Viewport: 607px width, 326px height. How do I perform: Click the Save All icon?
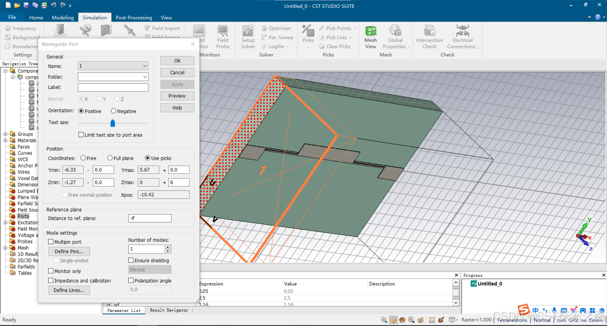tap(35, 5)
